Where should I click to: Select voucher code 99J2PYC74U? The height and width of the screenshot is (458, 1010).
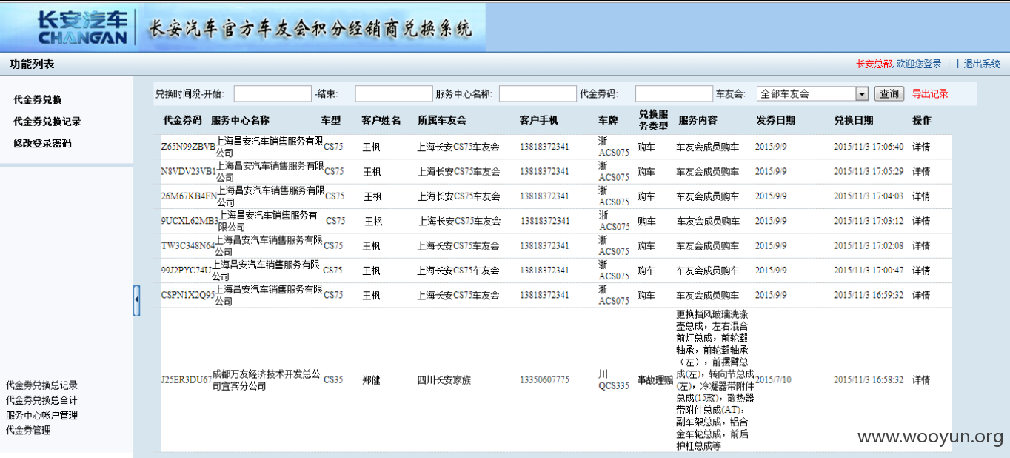[187, 271]
